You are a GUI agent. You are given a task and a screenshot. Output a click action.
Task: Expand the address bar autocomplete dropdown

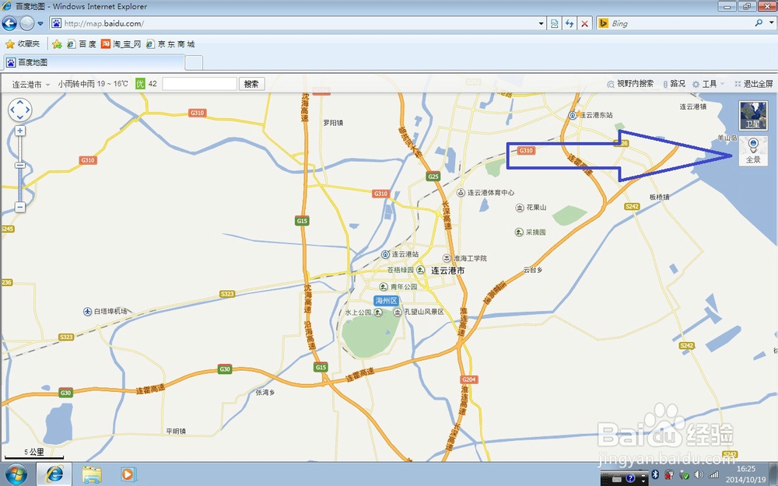541,23
